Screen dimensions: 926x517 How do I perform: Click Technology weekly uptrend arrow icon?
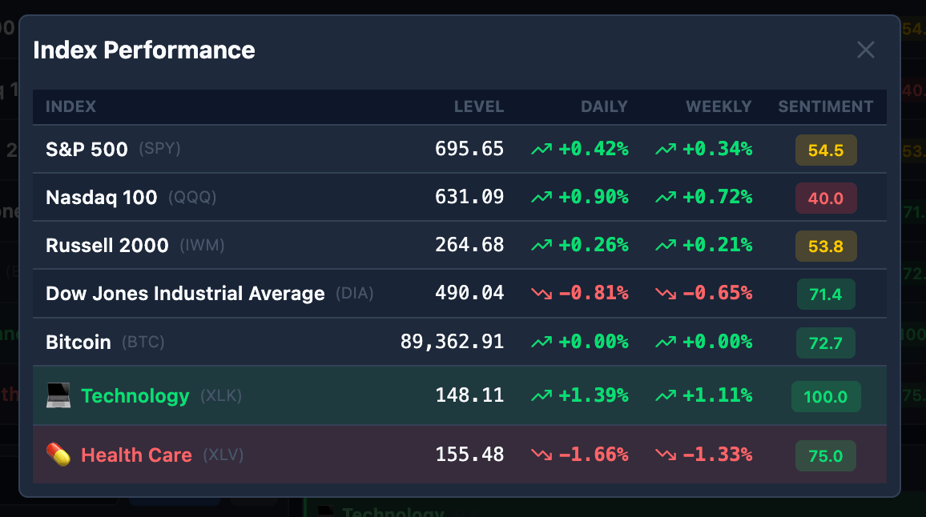(666, 395)
